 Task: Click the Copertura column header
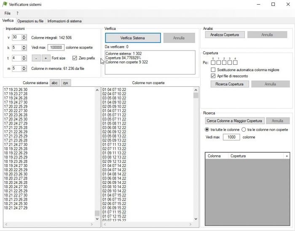(x=255, y=156)
